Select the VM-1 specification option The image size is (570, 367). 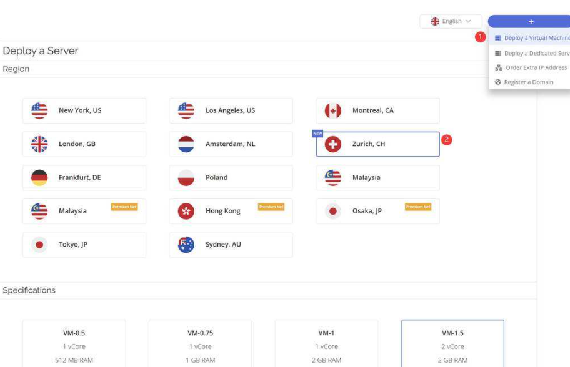326,343
